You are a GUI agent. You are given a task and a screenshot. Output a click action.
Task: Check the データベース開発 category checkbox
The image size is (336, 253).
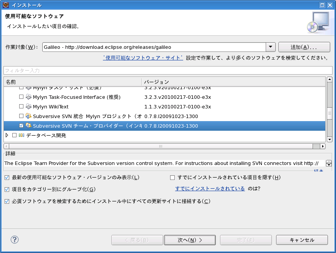click(x=14, y=135)
